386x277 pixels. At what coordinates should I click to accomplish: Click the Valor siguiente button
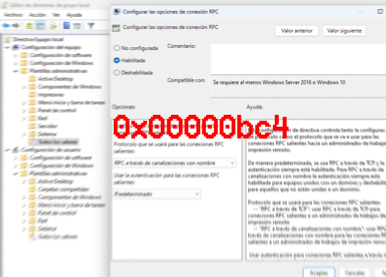(x=344, y=31)
